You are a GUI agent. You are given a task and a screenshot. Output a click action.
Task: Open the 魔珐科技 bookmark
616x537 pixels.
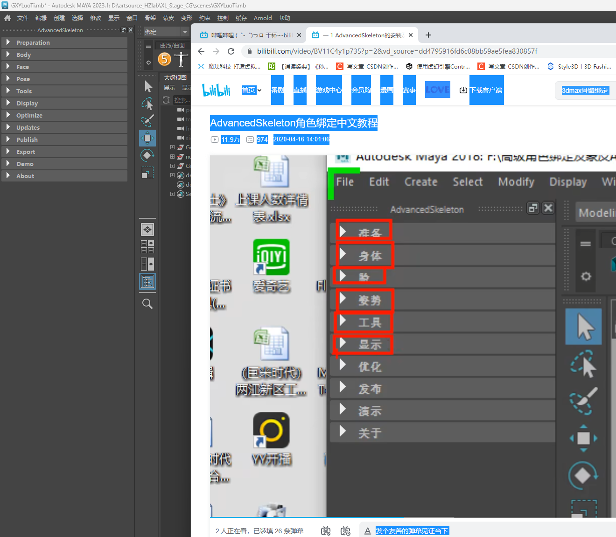(x=229, y=66)
